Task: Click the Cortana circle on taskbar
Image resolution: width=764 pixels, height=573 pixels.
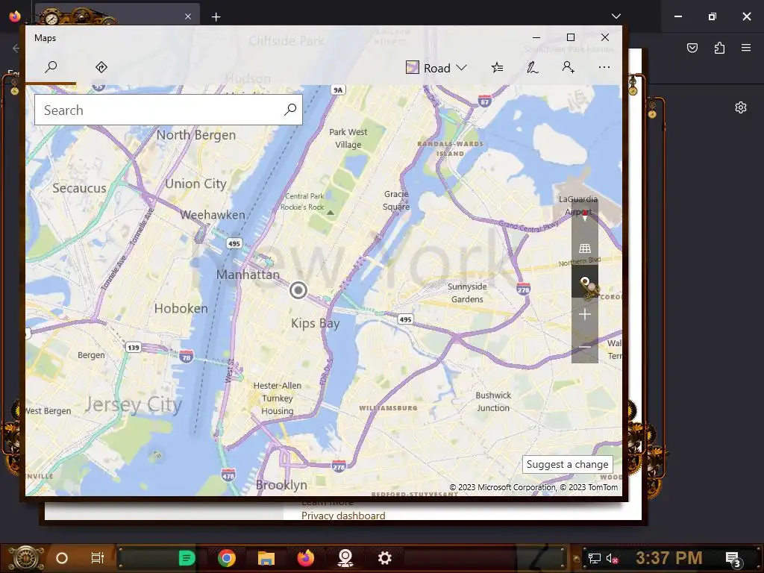Action: coord(61,558)
